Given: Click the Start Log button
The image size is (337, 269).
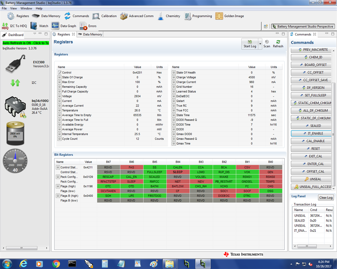Looking at the screenshot, I should point(250,44).
